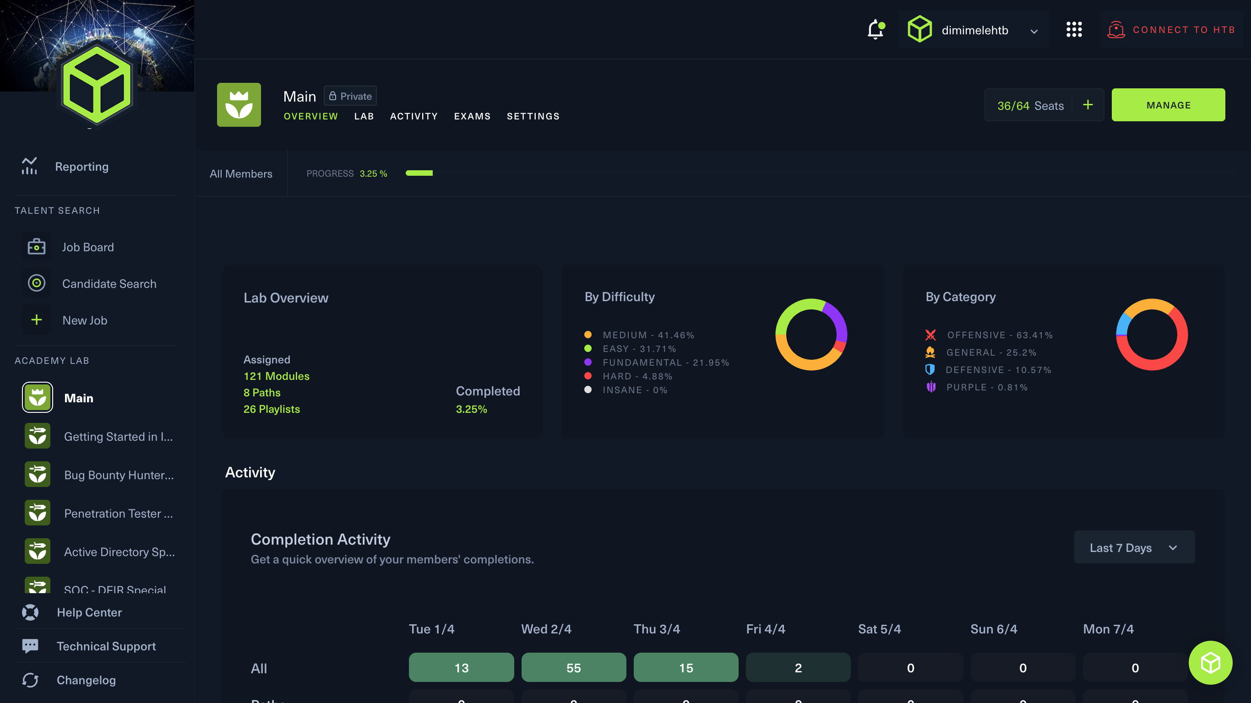Click the Fri 4/4 cell showing 2

pyautogui.click(x=798, y=668)
